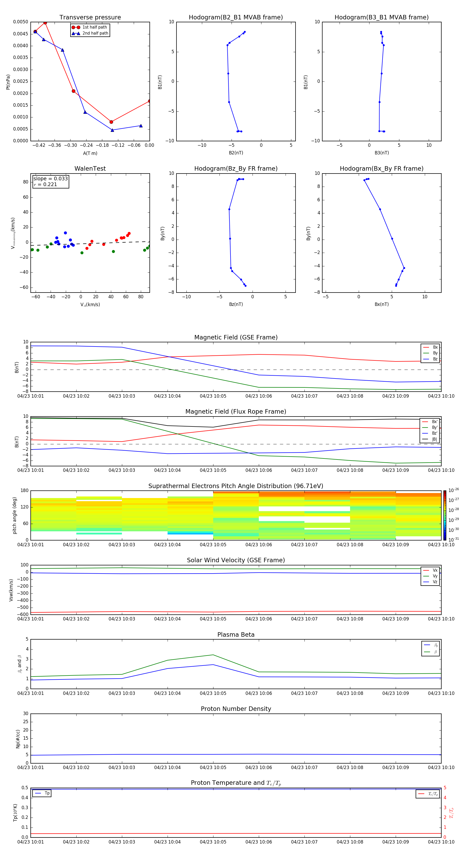Image resolution: width=472 pixels, height=865 pixels.
Task: Click the "Hodogram(Bz_By FR frame)" title
Action: point(236,169)
